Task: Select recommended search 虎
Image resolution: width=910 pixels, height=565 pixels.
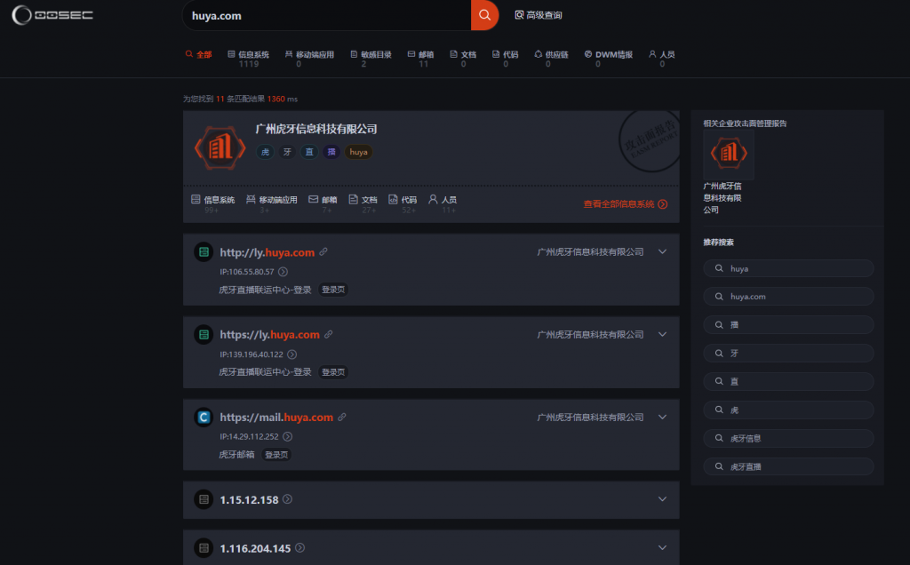Action: (788, 410)
